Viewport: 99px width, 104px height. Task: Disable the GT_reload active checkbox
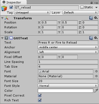click(x=11, y=7)
